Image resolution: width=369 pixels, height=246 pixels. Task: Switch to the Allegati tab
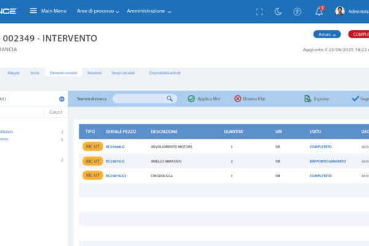(13, 73)
